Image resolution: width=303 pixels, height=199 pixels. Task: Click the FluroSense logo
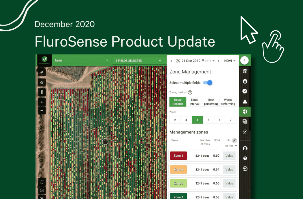(x=45, y=60)
